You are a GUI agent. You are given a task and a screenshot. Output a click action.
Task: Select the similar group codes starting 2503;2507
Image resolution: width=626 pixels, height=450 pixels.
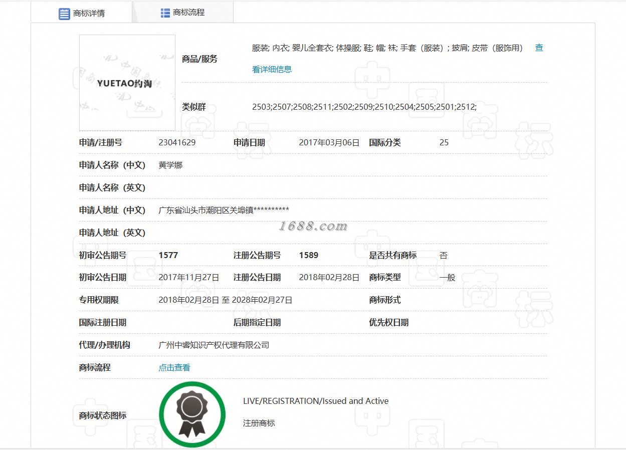[x=364, y=107]
